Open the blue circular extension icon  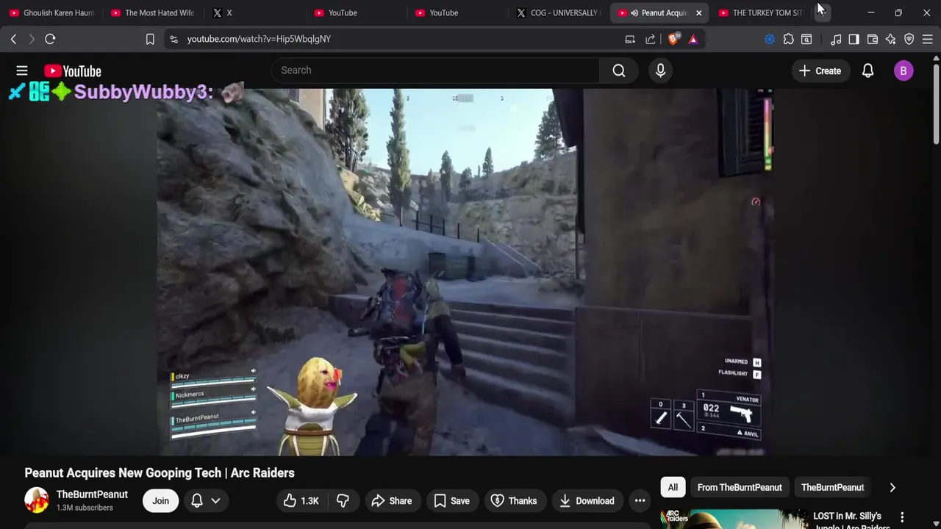(770, 39)
